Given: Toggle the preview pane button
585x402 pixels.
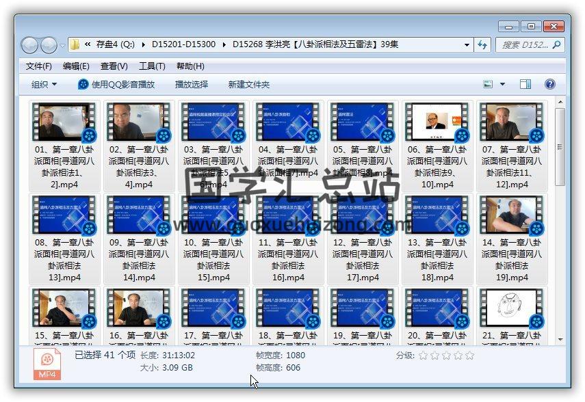Looking at the screenshot, I should 525,84.
